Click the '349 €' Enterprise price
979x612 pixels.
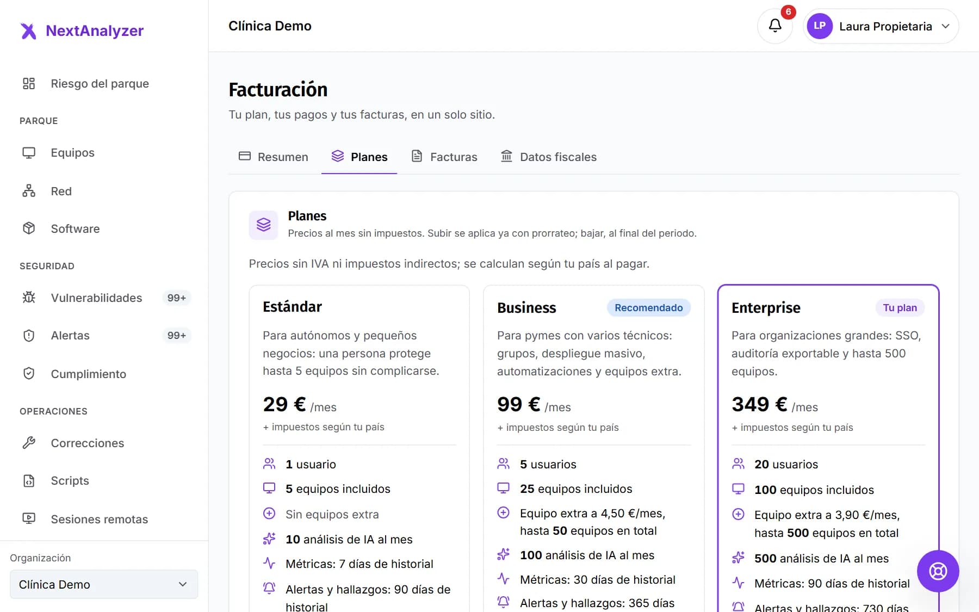coord(759,404)
